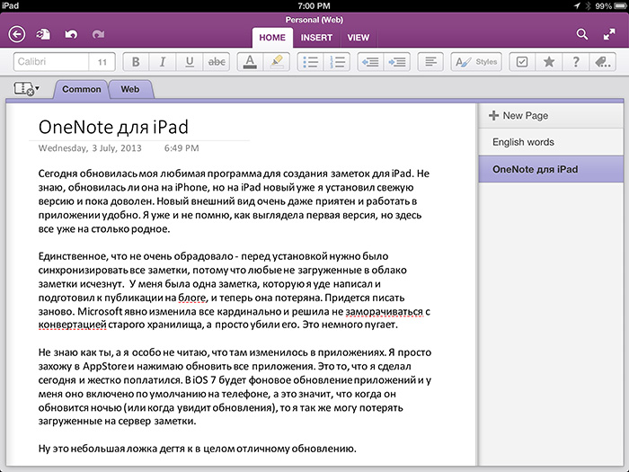Redo the last undone action
The image size is (629, 472).
(x=98, y=34)
